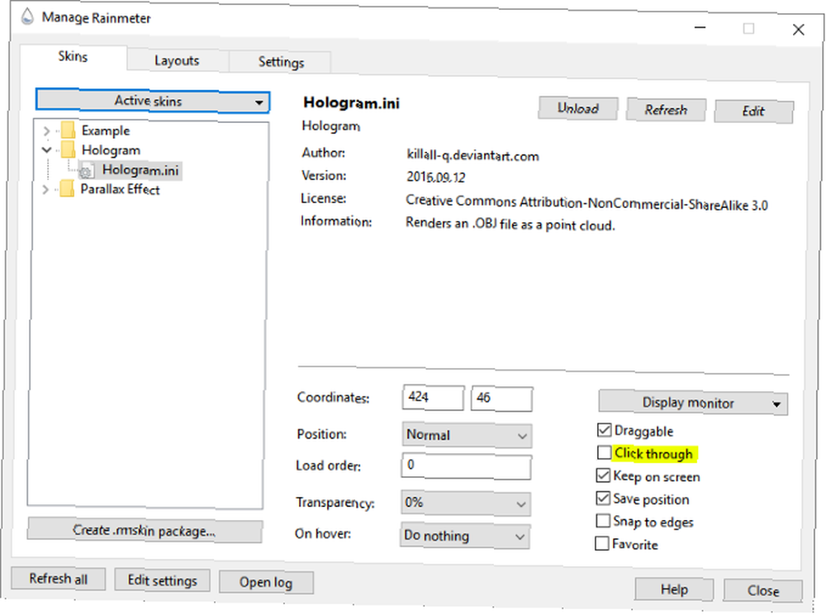
Task: Switch to the Settings tab
Action: click(281, 62)
